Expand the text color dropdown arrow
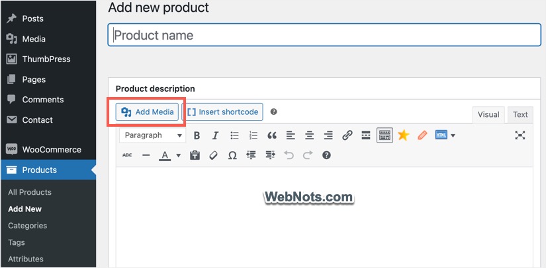 (178, 156)
